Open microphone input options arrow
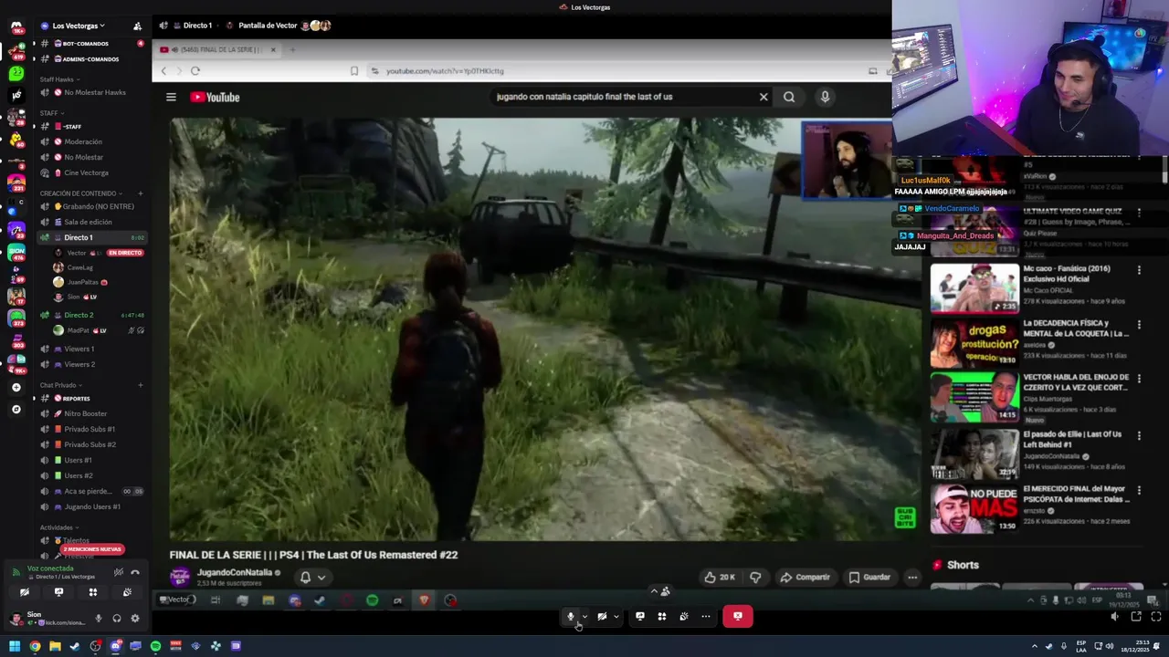This screenshot has height=657, width=1169. click(584, 616)
